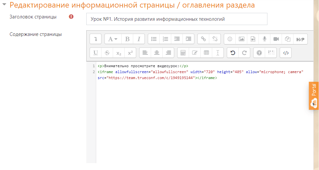Record audio with the microphone button
The image size is (319, 170).
[264, 39]
